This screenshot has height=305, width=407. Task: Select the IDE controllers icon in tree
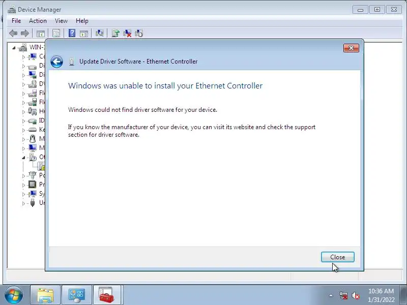tap(33, 120)
